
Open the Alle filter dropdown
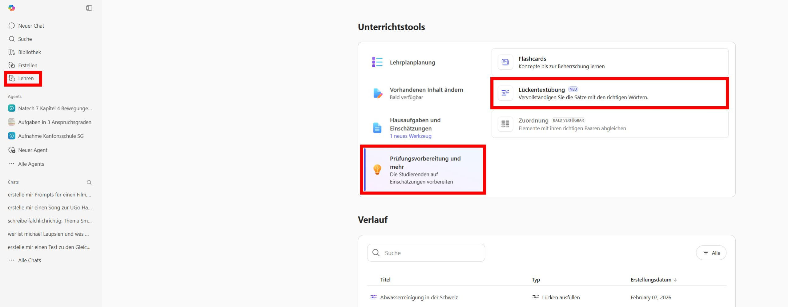(x=711, y=253)
